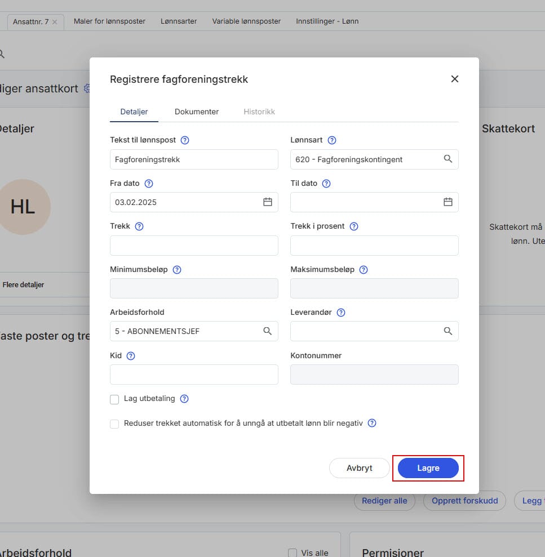
Task: Check the Vis alle checkbox
Action: tap(293, 552)
